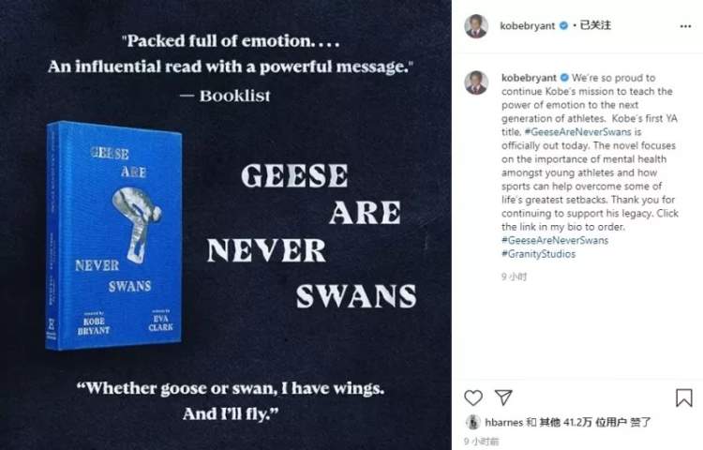Open the three-dot more options menu
The image size is (703, 450).
pyautogui.click(x=685, y=26)
